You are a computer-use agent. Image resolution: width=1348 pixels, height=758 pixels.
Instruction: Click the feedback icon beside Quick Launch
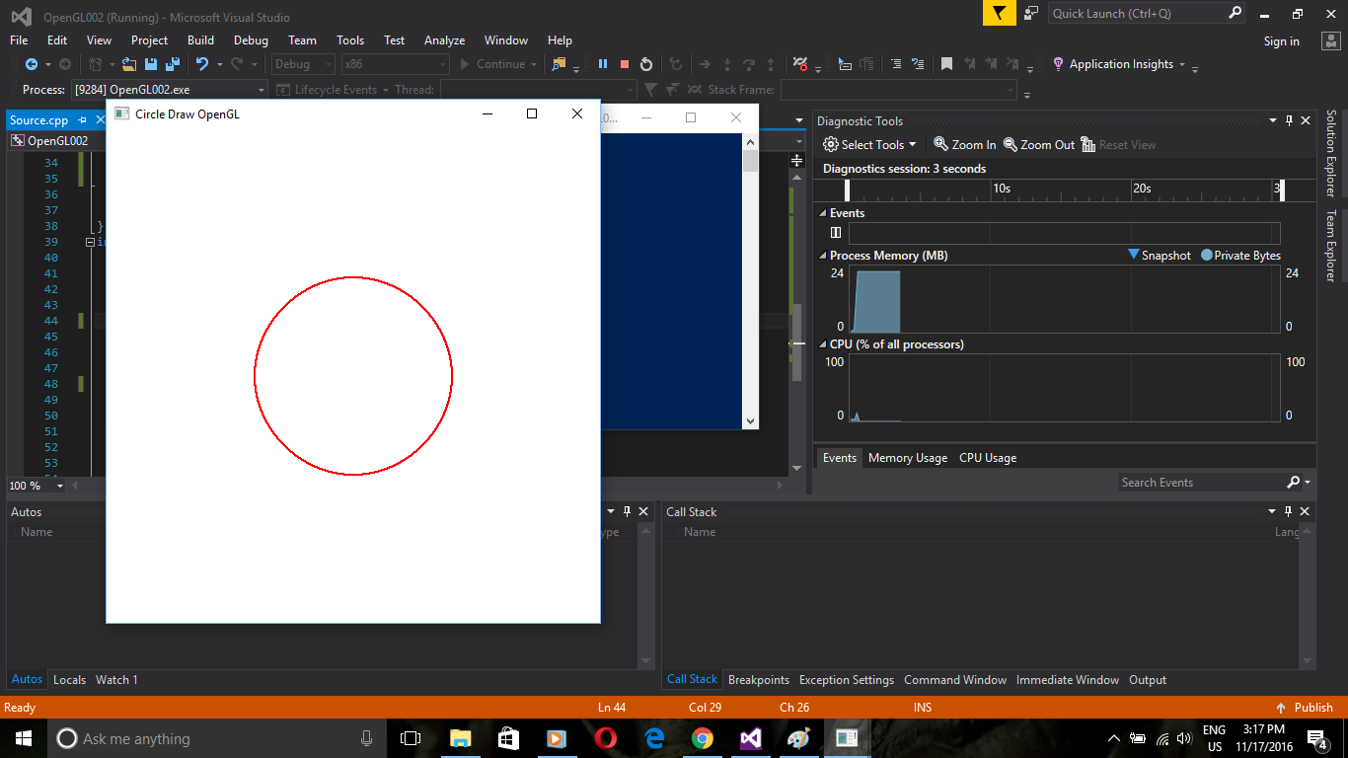(1031, 13)
